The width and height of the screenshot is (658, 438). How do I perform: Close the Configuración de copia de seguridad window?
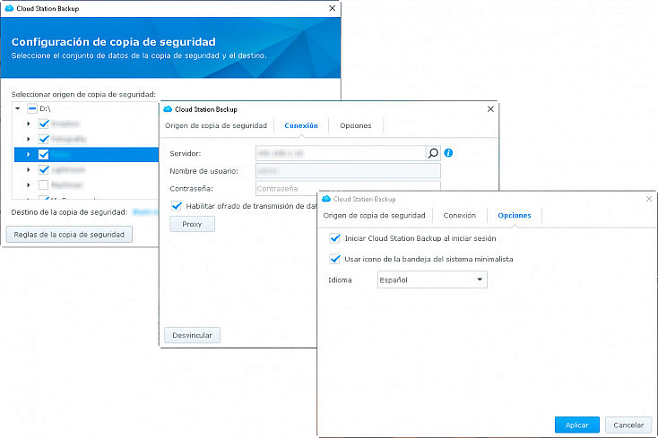[x=332, y=8]
